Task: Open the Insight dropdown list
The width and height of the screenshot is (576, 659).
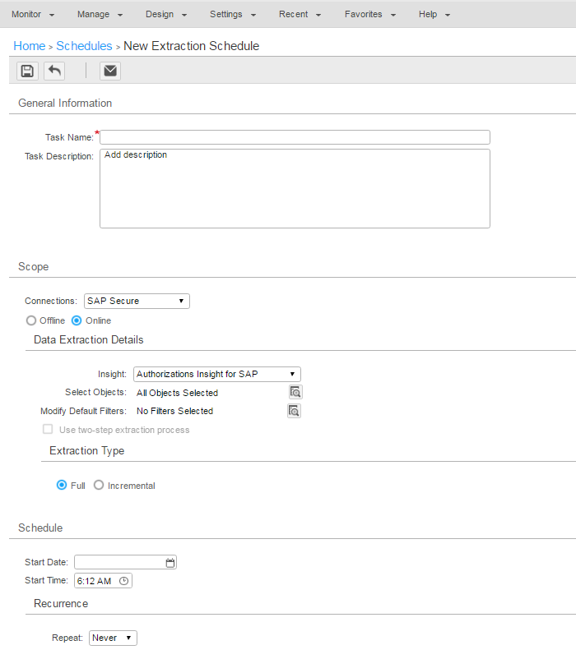Action: click(x=216, y=374)
